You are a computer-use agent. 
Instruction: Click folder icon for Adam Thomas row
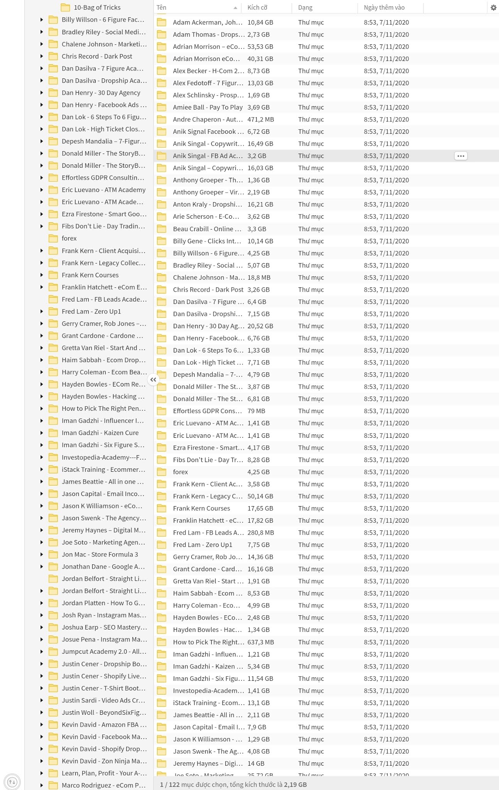point(162,34)
